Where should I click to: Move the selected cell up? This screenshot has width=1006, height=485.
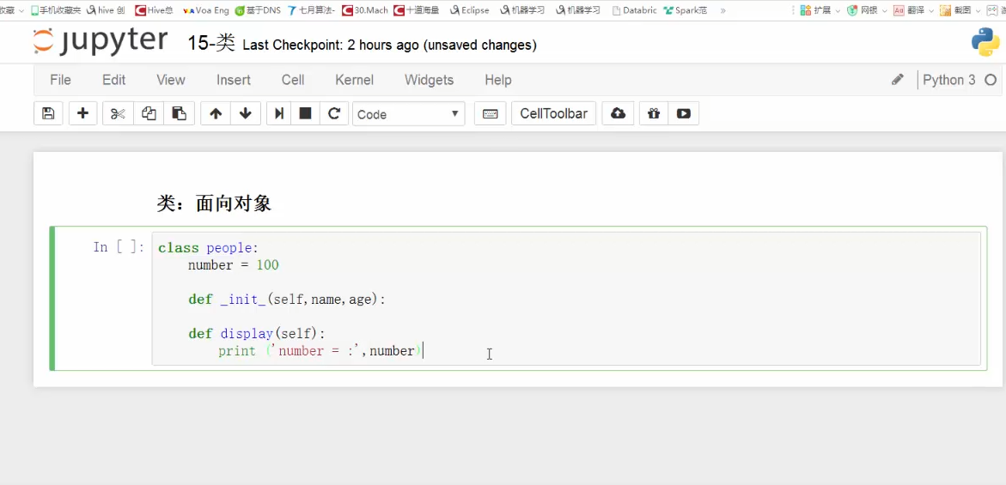point(216,113)
